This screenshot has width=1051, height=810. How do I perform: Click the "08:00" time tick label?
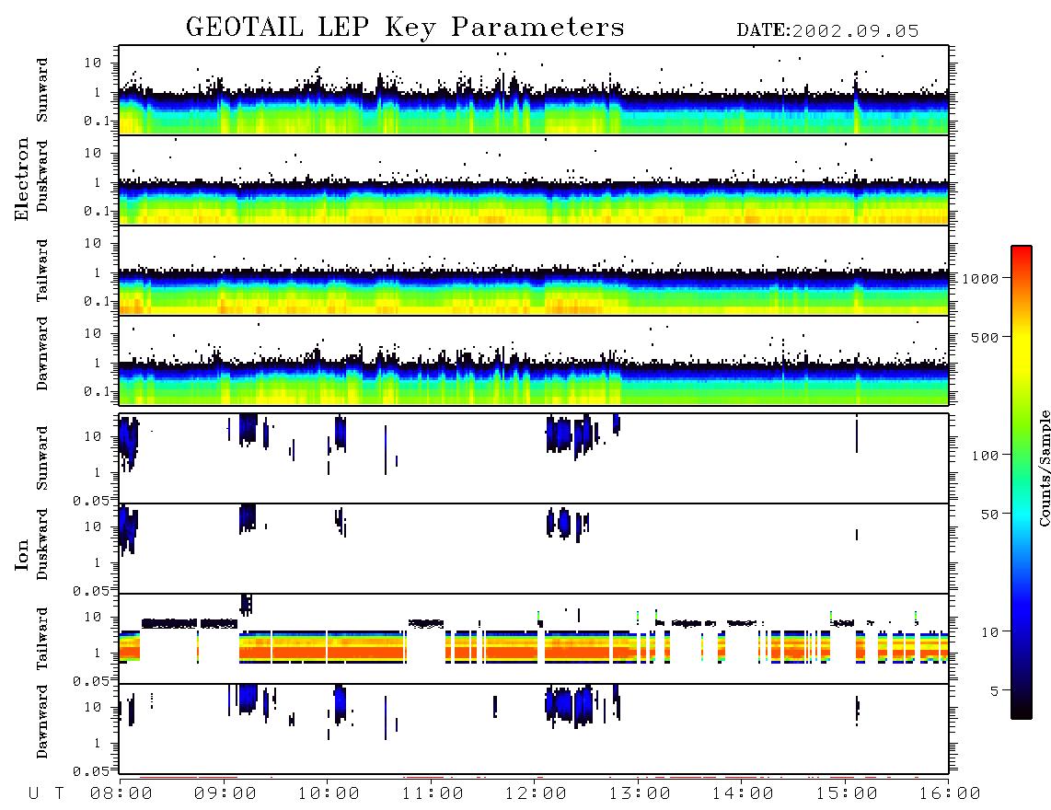click(x=121, y=794)
